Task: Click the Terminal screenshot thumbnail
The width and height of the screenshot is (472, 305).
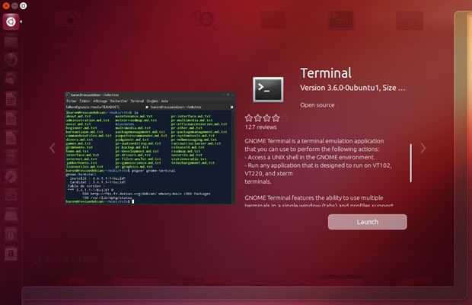Action: coord(150,148)
